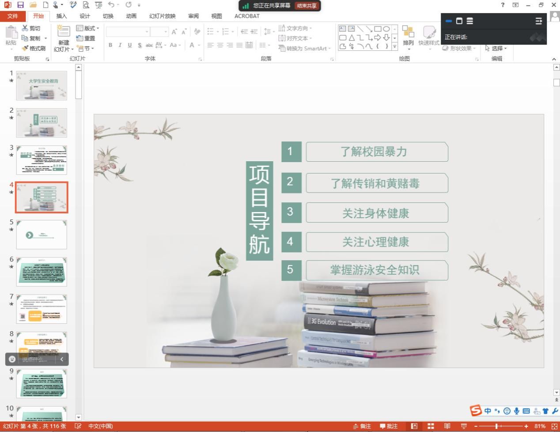Click the Sogou microphone voice input icon
The image size is (560, 432).
click(516, 411)
